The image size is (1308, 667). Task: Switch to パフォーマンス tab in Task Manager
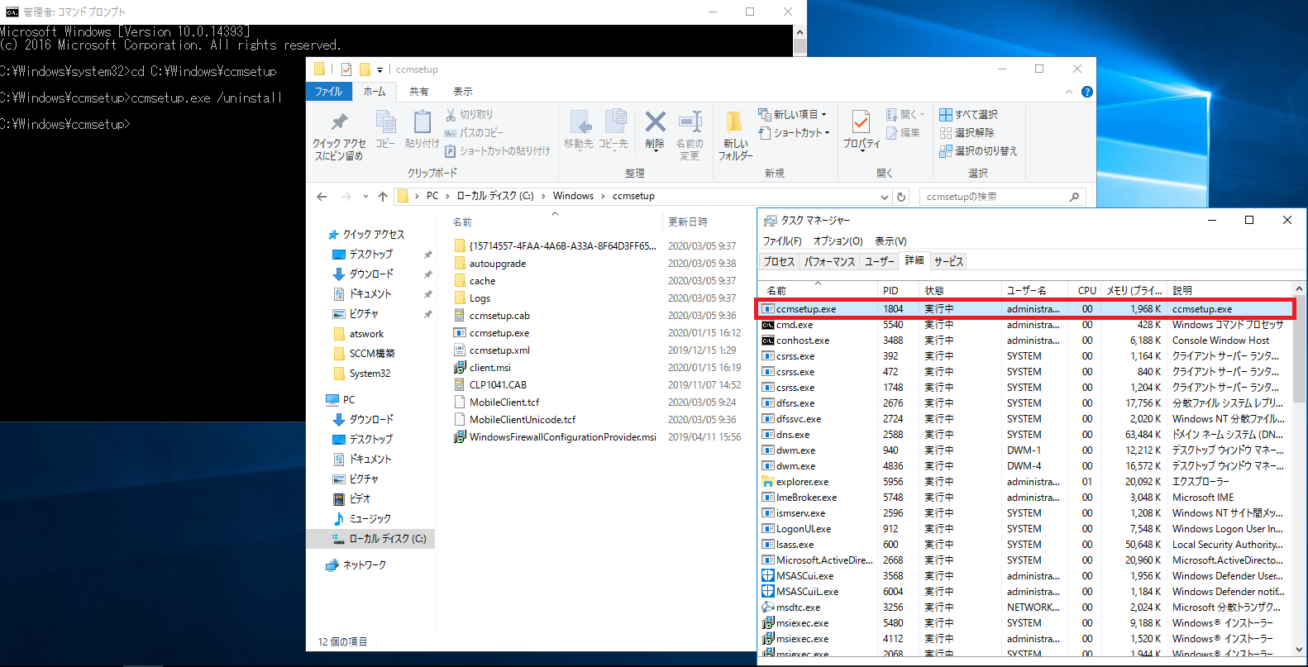coord(829,261)
